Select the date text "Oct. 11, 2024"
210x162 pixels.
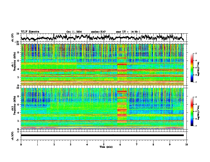[74, 32]
